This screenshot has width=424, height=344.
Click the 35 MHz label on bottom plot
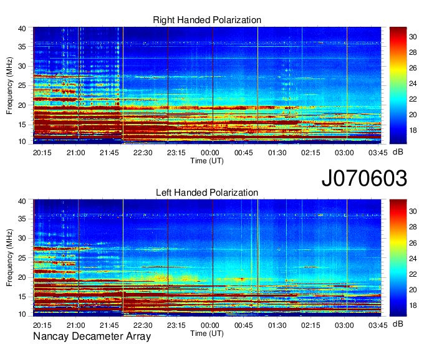coord(22,219)
